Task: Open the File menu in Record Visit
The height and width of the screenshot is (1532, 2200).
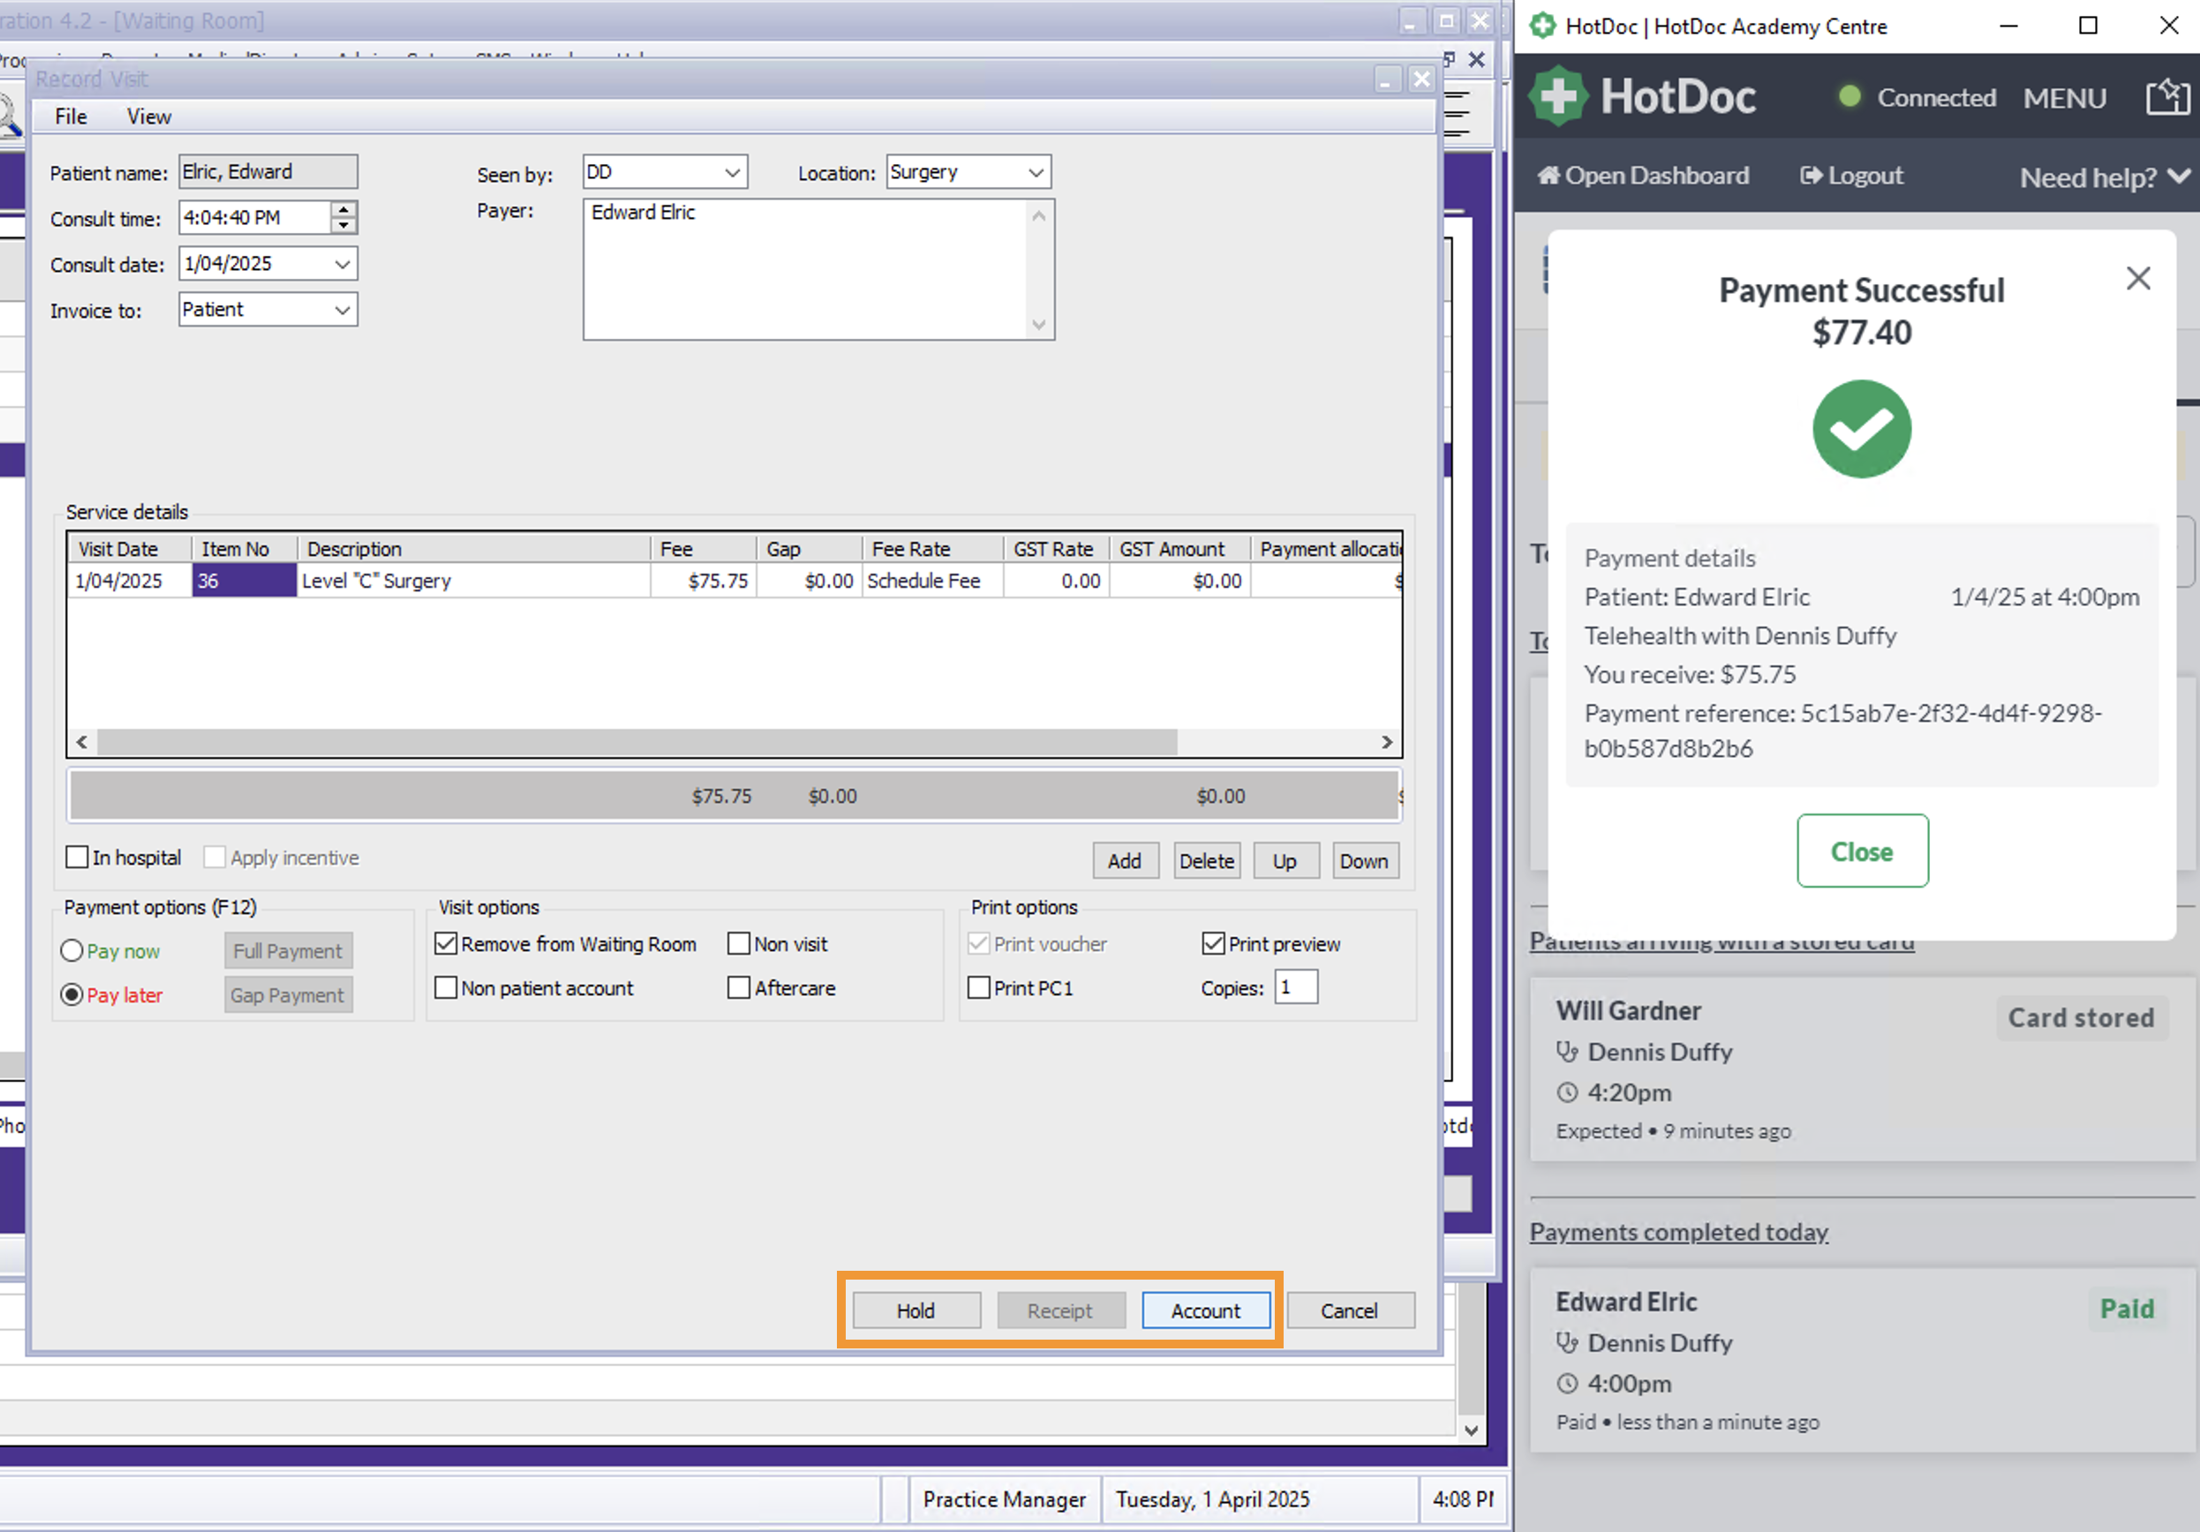Action: (x=71, y=116)
